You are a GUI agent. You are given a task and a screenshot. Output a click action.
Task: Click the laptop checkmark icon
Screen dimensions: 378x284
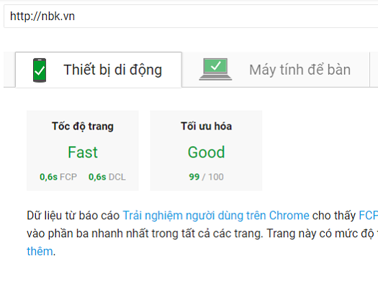tap(215, 69)
